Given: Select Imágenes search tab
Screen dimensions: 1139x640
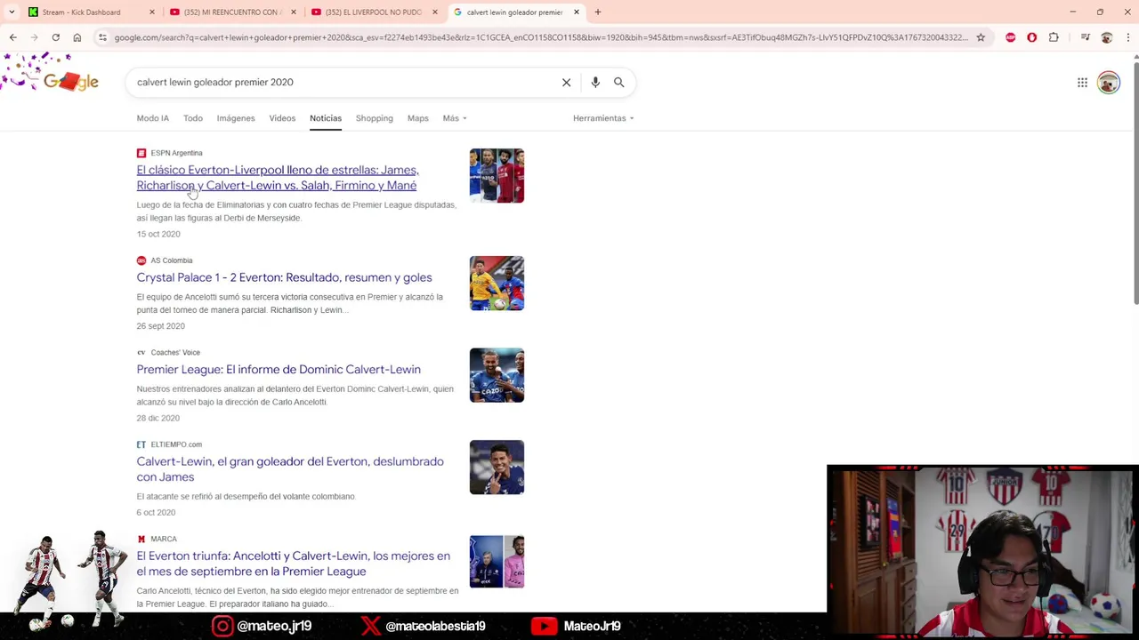Looking at the screenshot, I should point(236,118).
